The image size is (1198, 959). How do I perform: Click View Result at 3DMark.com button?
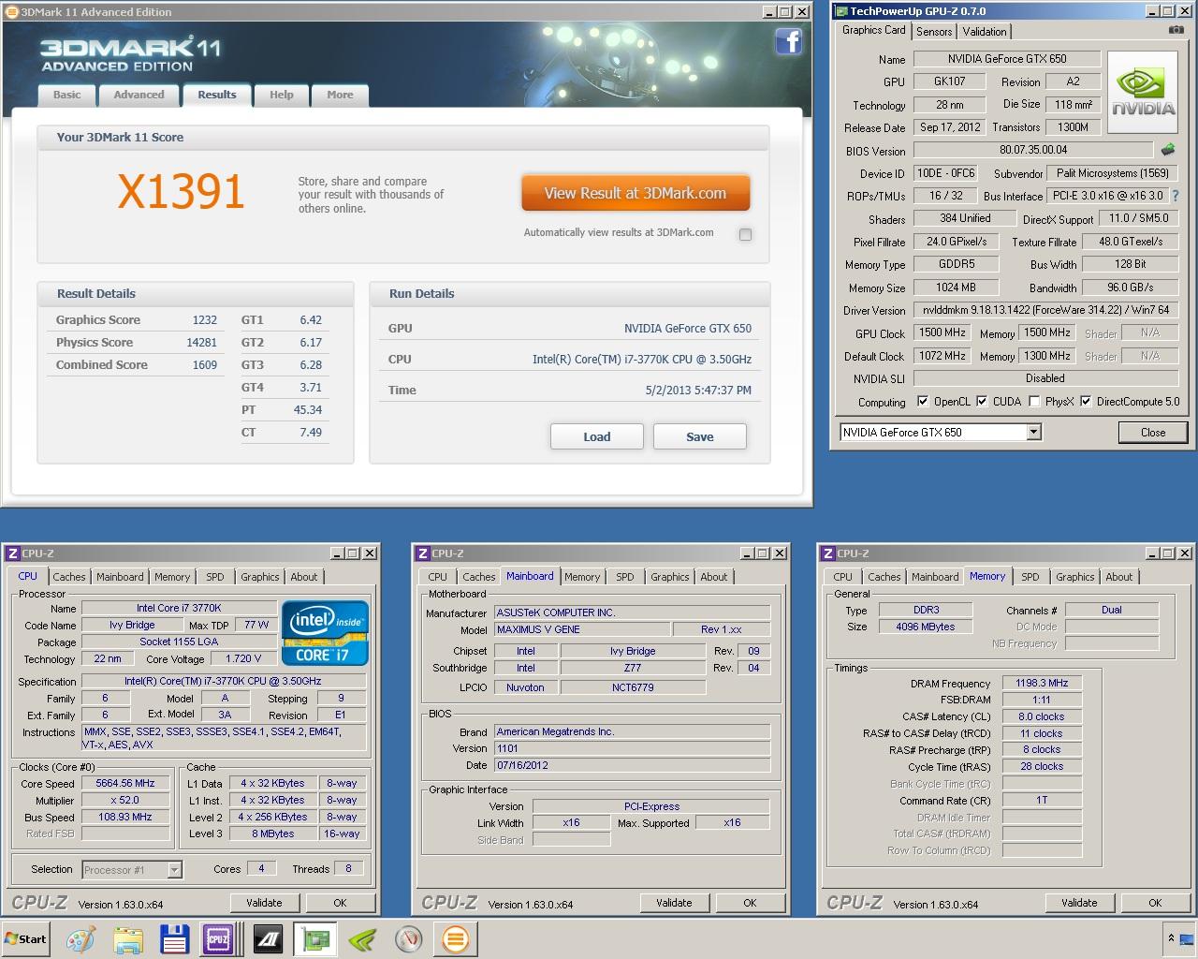tap(636, 193)
